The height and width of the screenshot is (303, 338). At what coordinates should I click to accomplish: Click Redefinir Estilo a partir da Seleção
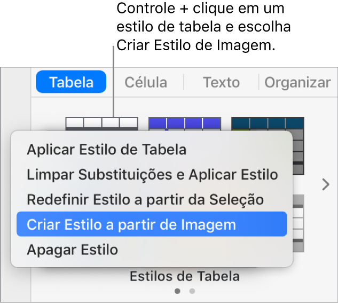pos(145,199)
